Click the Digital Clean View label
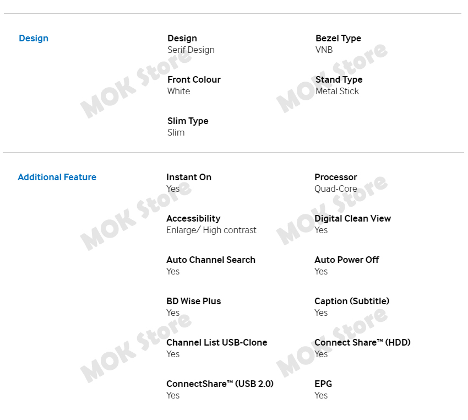This screenshot has width=468, height=420. point(352,219)
